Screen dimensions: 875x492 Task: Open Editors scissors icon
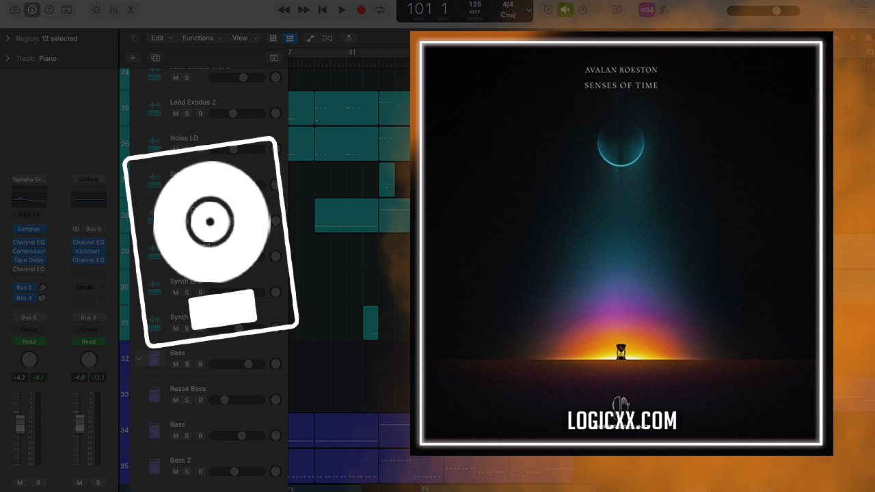pyautogui.click(x=131, y=10)
